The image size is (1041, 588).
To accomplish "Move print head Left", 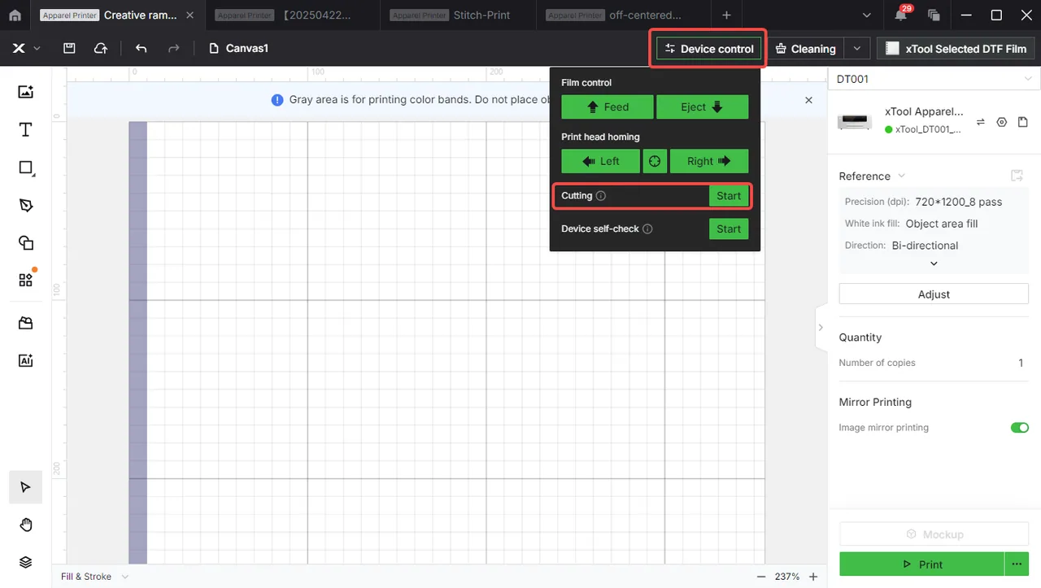I will [600, 161].
